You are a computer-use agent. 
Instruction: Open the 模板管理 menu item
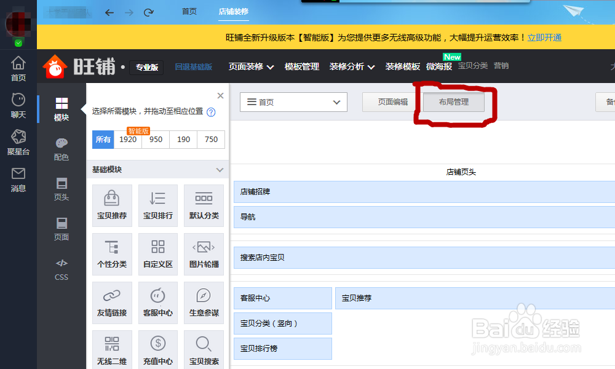point(301,66)
